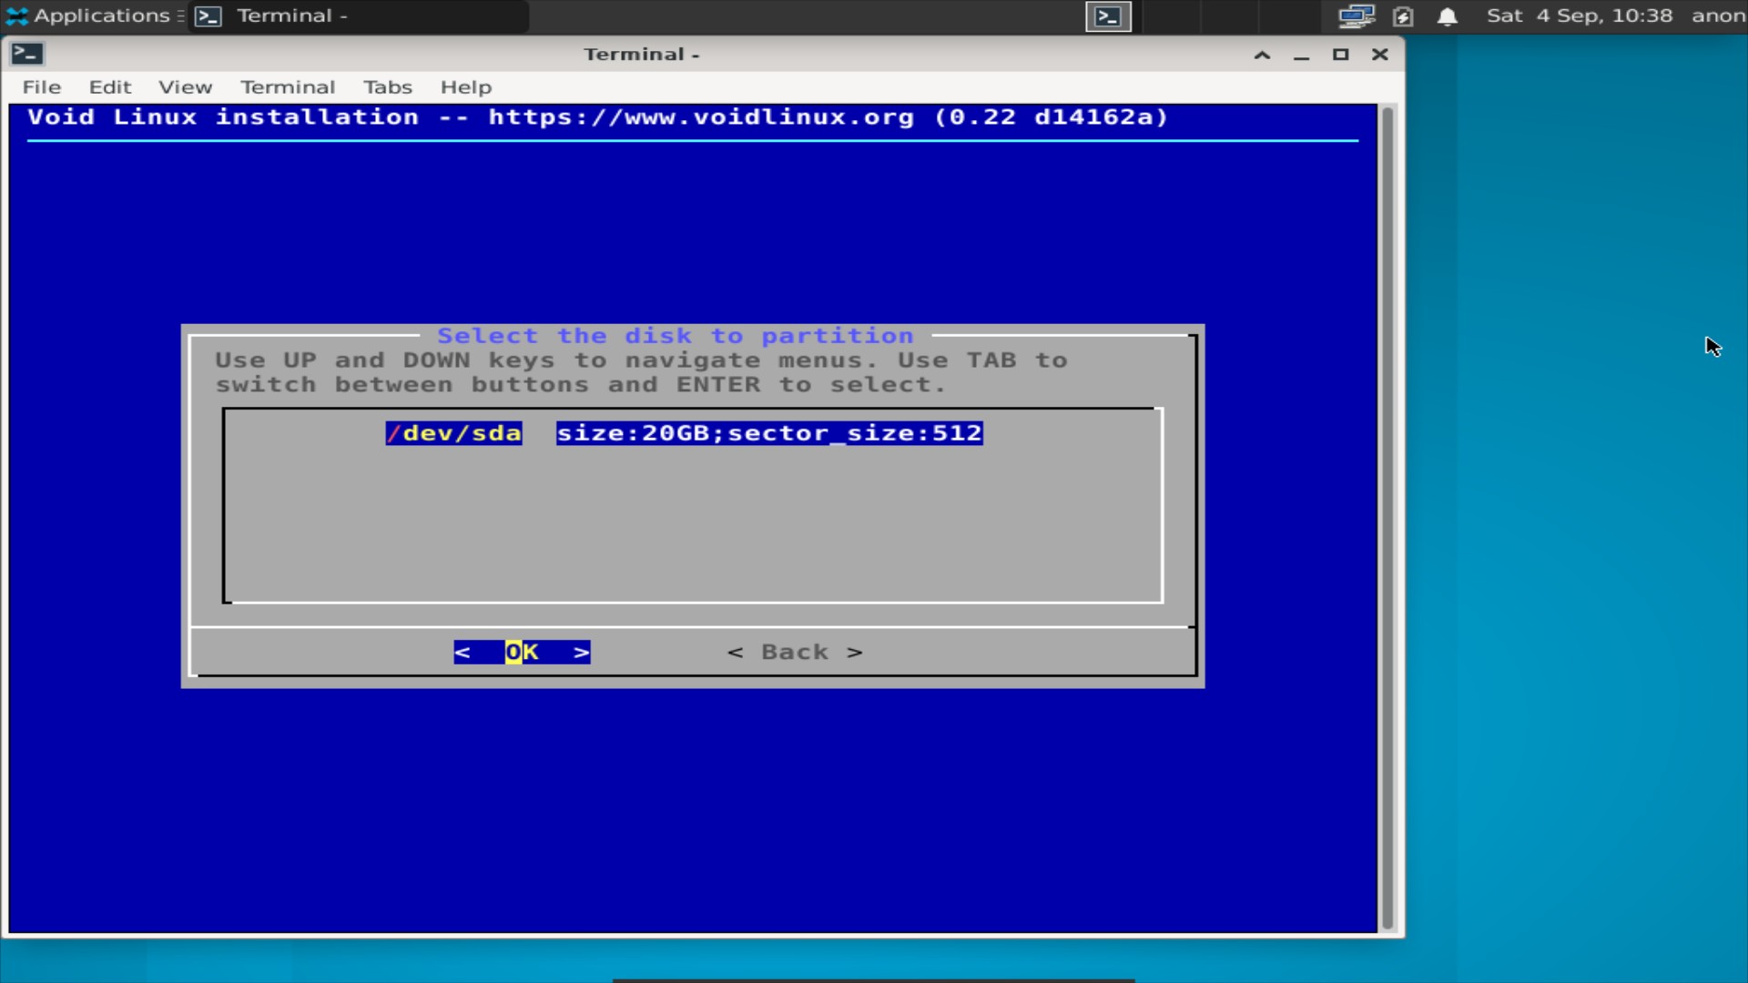
Task: Open the File menu
Action: 41,86
